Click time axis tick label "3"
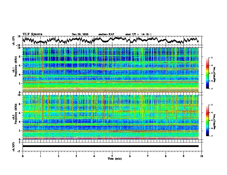 76,156
